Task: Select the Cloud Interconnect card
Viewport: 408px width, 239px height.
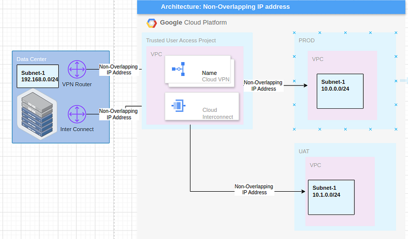Action: coord(202,106)
